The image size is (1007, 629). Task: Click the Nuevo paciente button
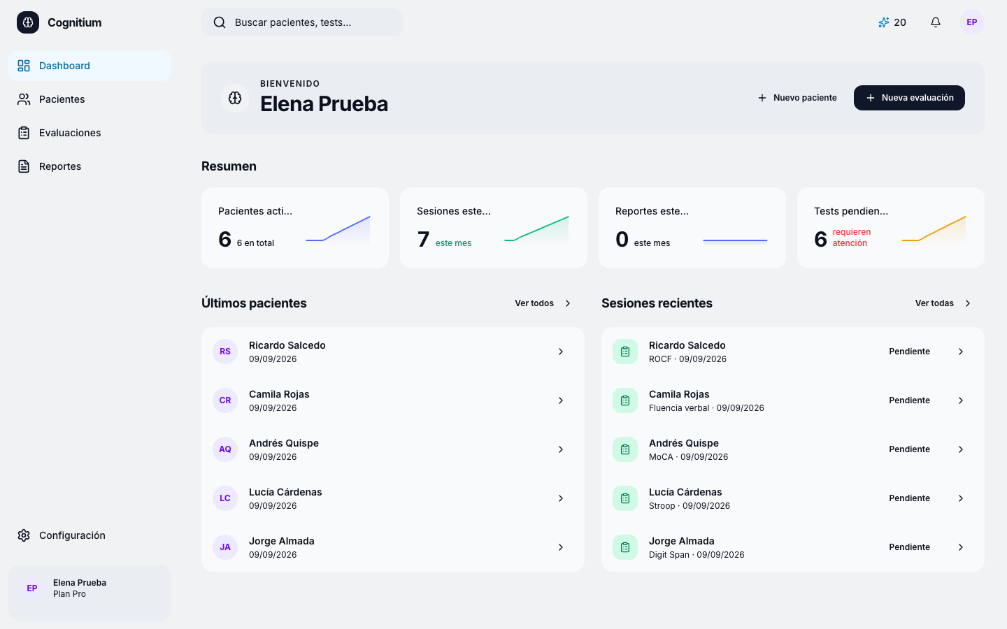click(797, 98)
